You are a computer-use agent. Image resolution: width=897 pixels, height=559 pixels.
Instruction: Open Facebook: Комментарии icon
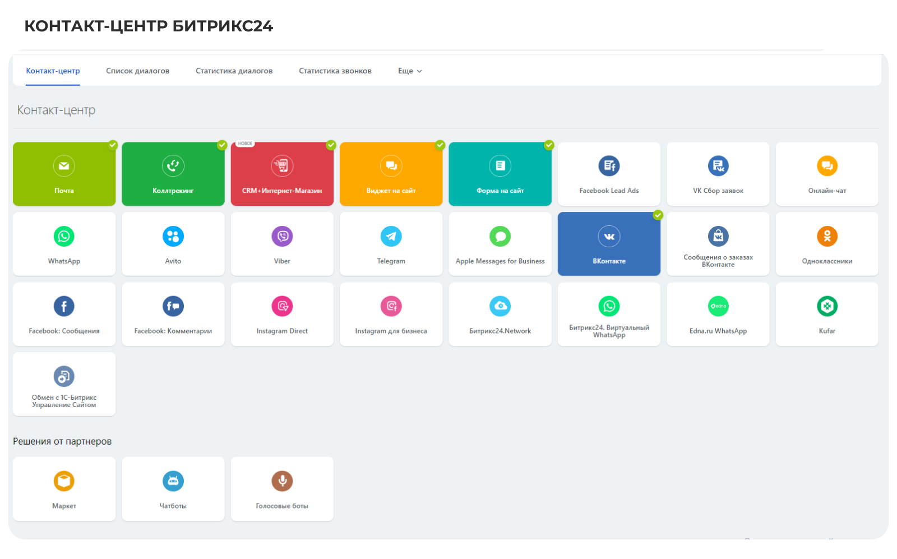coord(173,306)
